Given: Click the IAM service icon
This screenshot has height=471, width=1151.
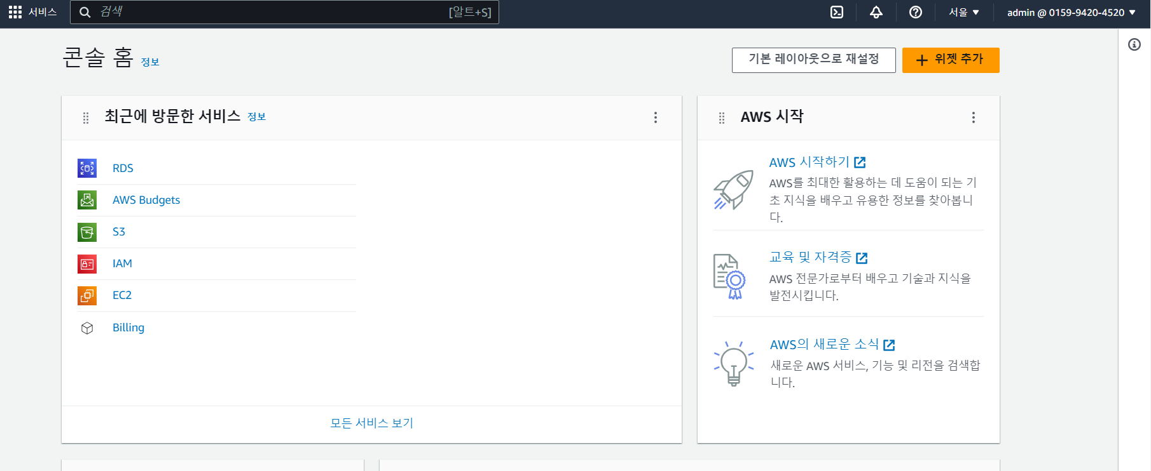Looking at the screenshot, I should point(87,263).
